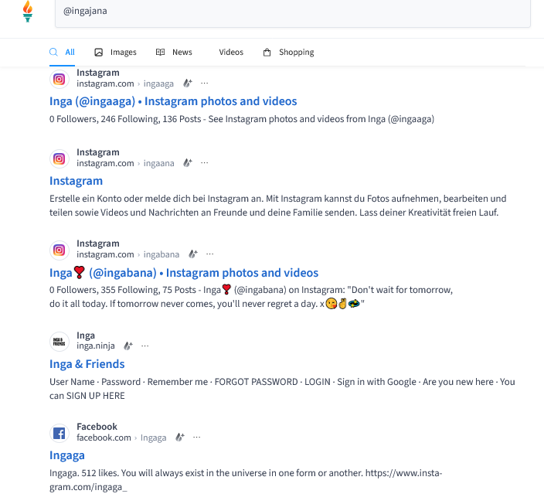Open the "Ingaga" Facebook result link

pyautogui.click(x=67, y=455)
